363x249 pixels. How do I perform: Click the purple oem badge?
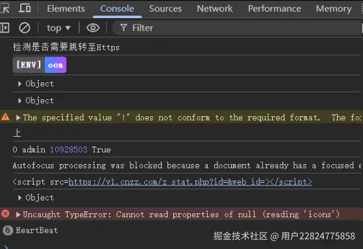point(56,65)
